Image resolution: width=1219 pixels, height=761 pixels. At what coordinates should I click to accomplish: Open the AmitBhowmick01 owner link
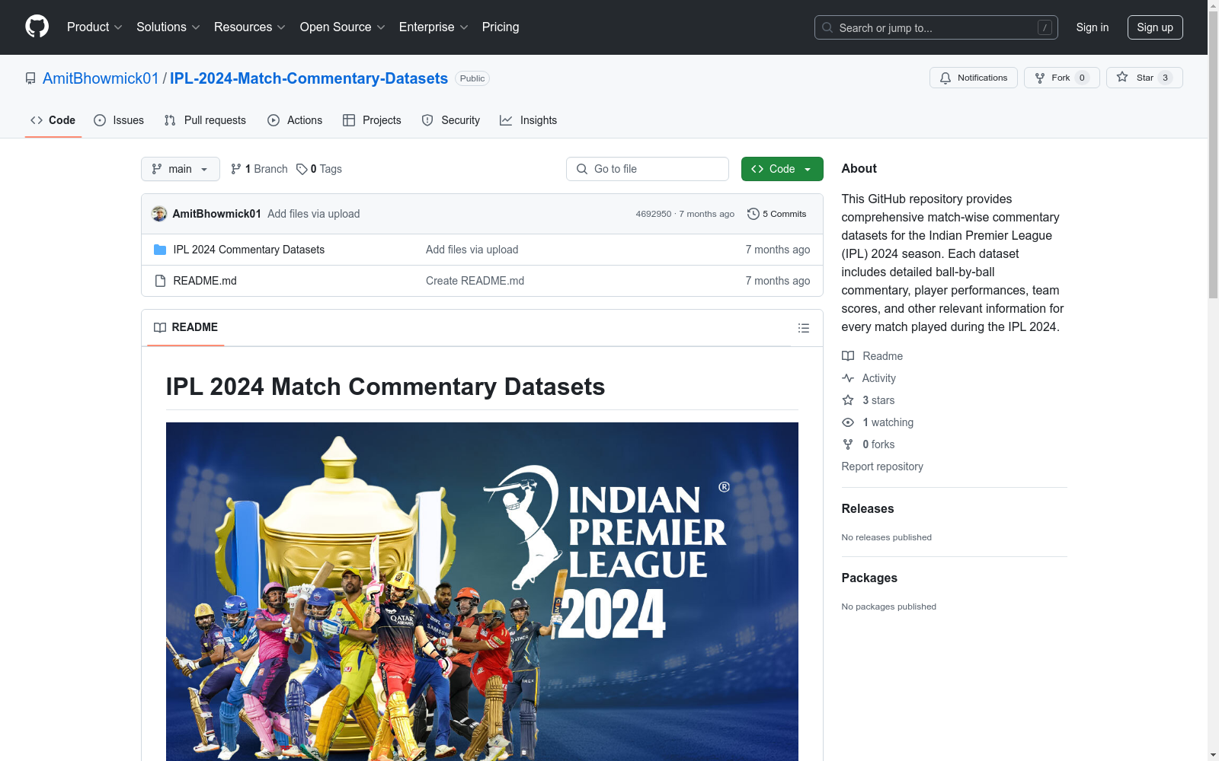[101, 78]
